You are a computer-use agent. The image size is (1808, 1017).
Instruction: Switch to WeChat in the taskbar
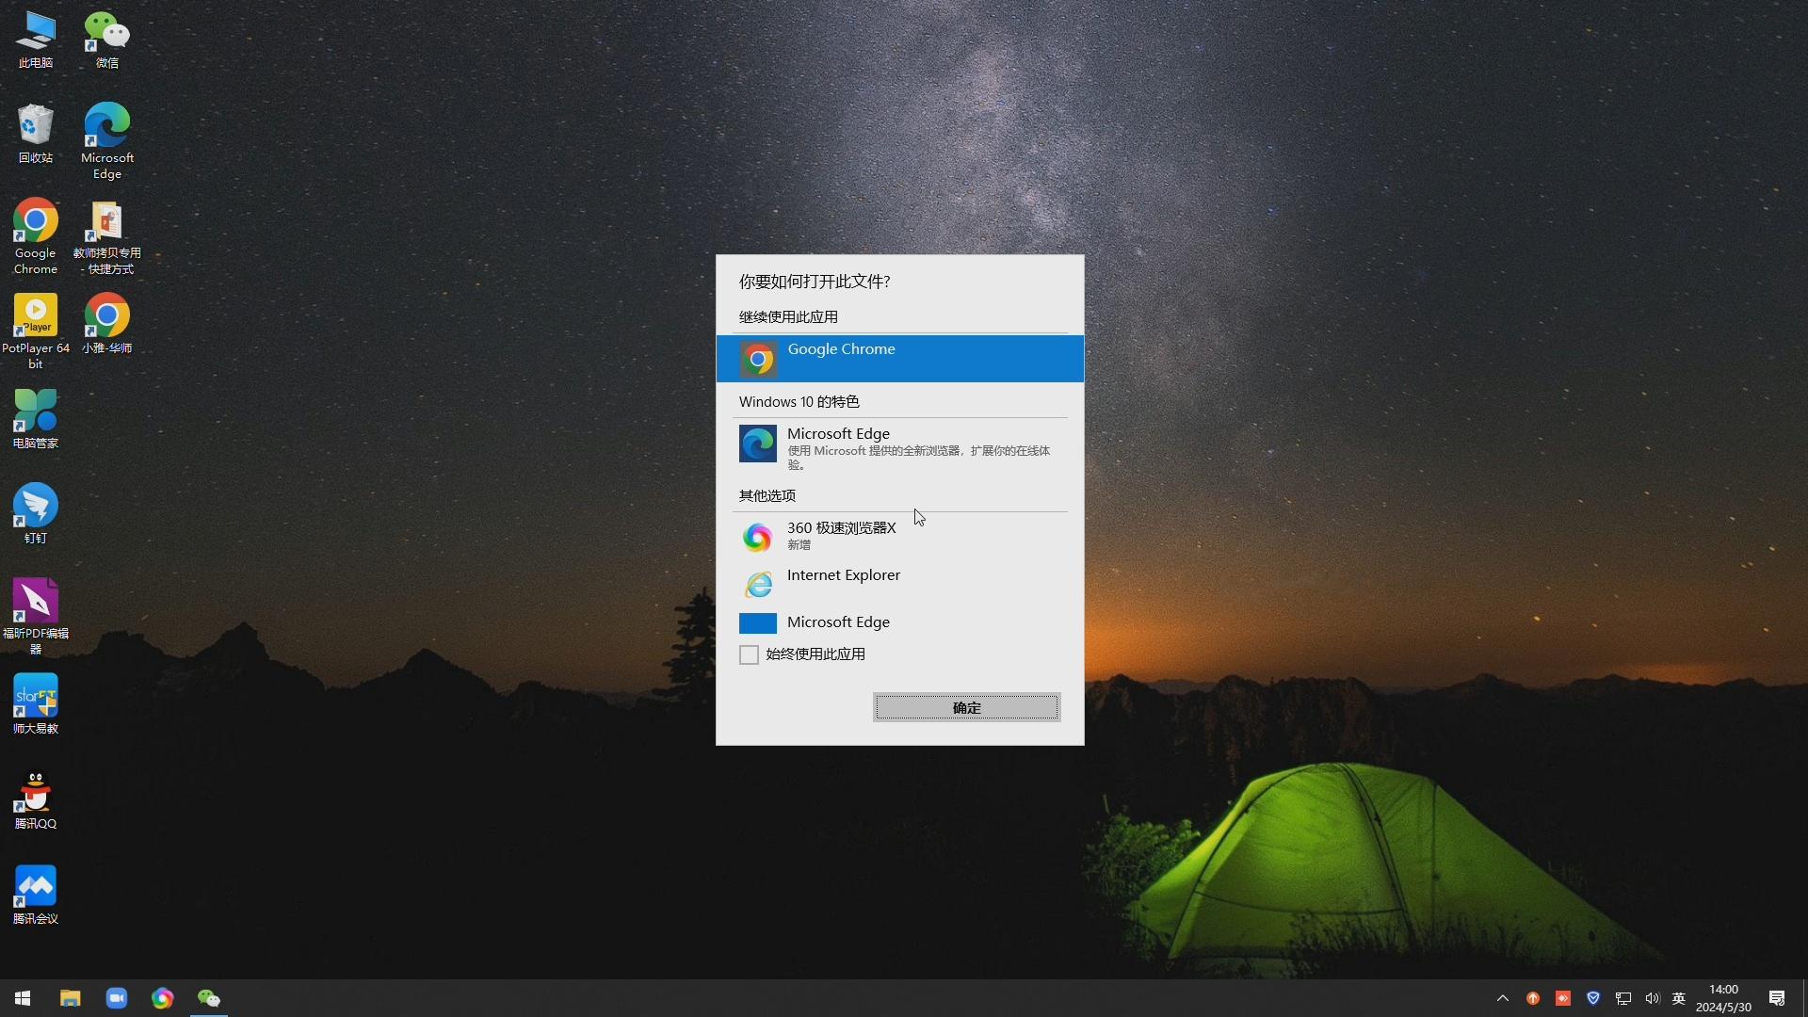coord(209,998)
